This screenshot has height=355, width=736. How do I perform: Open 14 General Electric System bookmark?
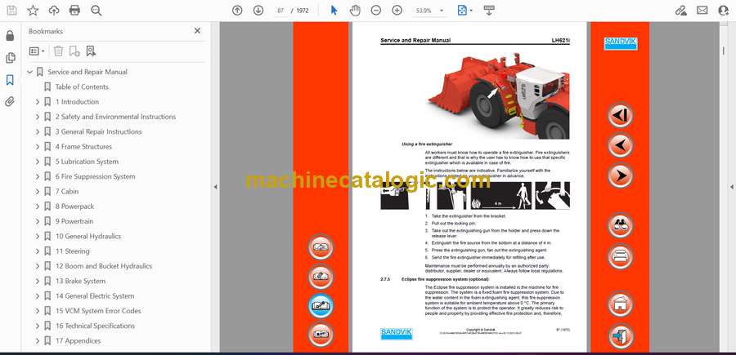coord(95,296)
